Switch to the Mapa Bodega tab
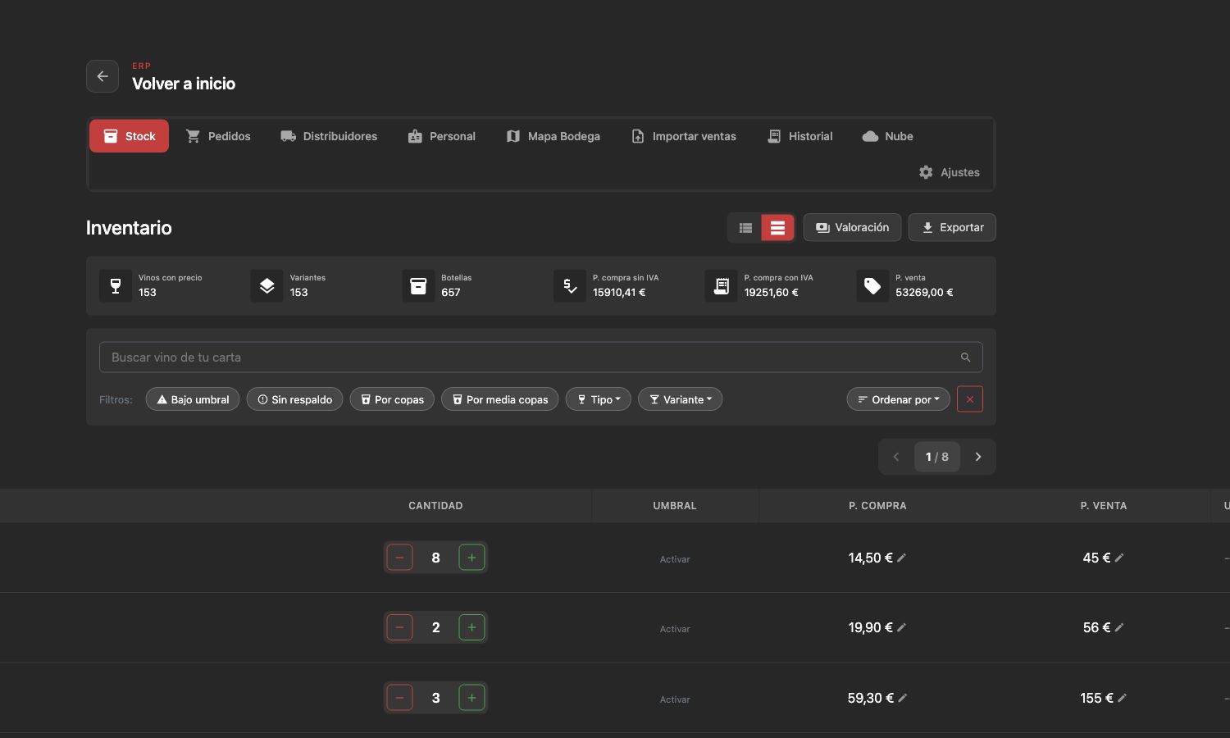This screenshot has height=738, width=1230. pos(553,136)
